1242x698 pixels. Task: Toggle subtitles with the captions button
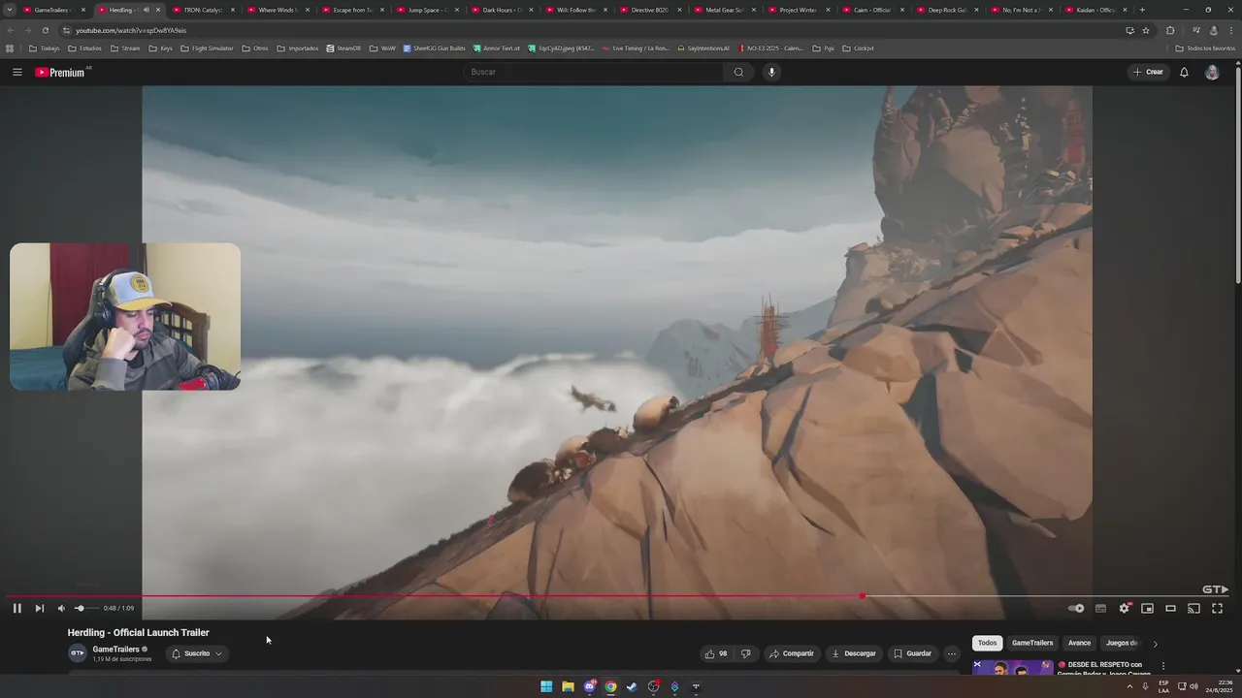tap(1100, 609)
